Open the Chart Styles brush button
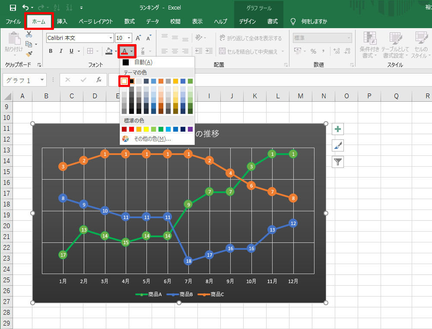The width and height of the screenshot is (432, 329). 338,145
